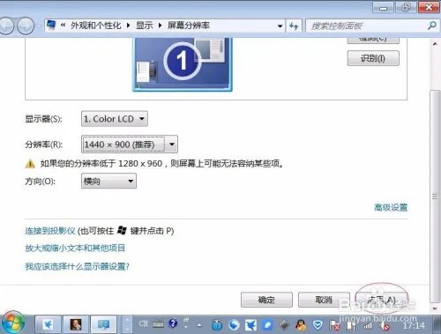Click the taskbar toolbar scroll arrows
The height and width of the screenshot is (334, 441).
click(127, 324)
